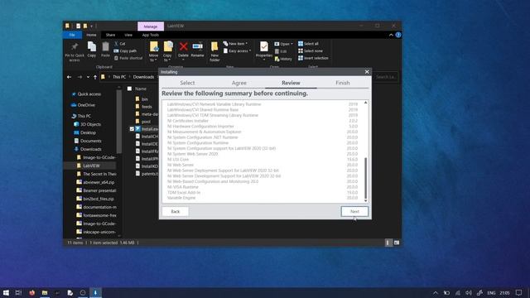Screen dimensions: 530x298
Task: Click the Explorer help question icon
Action: (398, 35)
